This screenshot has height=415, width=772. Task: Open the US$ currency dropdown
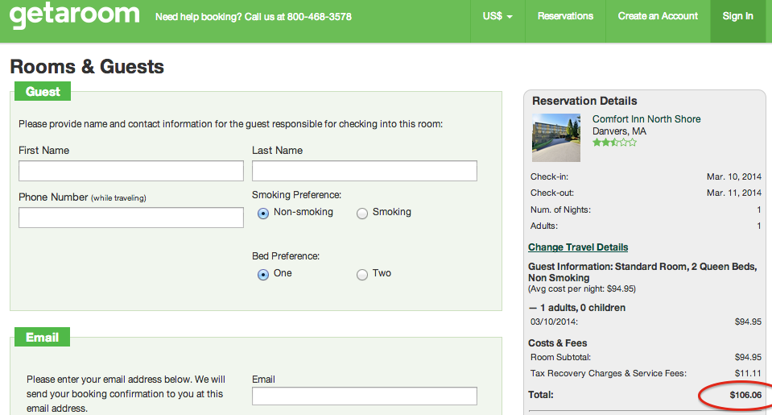click(x=497, y=16)
